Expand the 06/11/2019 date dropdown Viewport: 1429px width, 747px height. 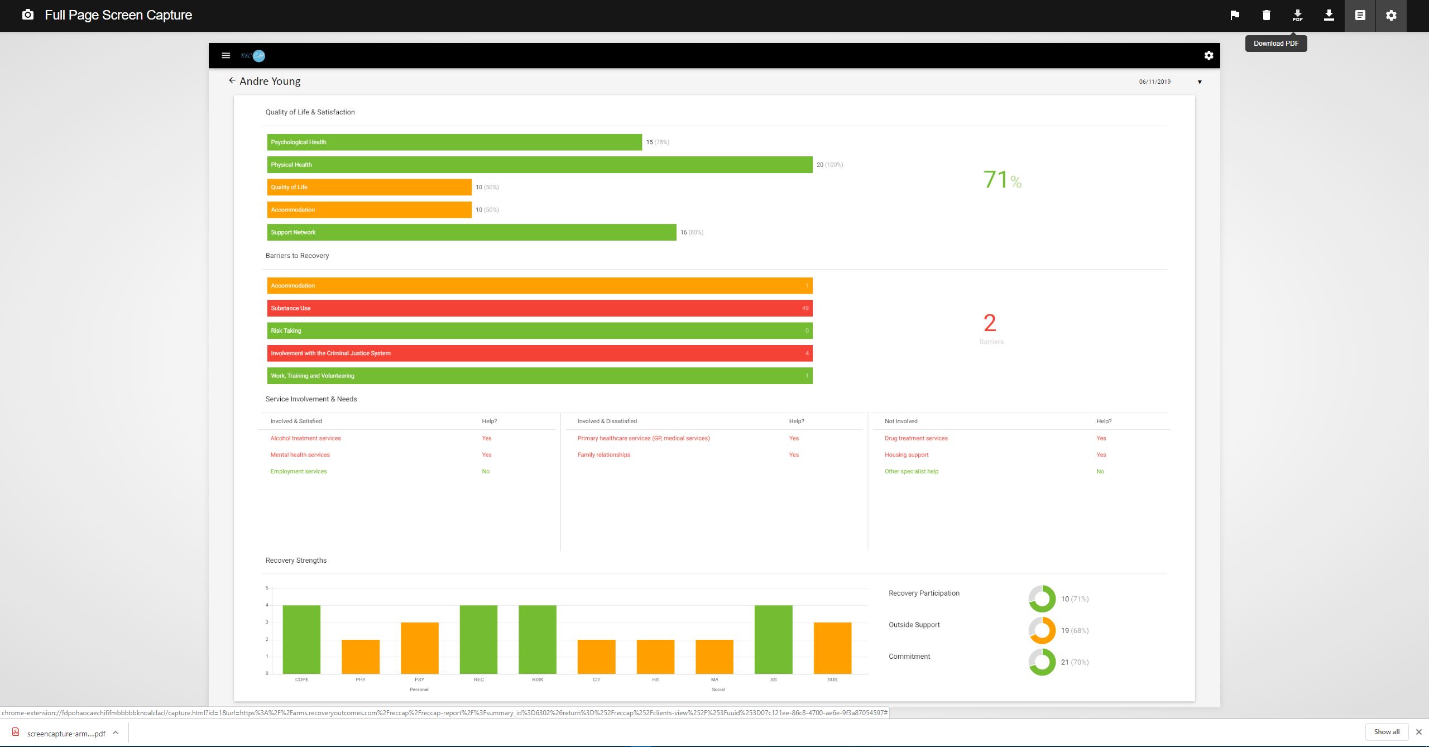coord(1199,82)
